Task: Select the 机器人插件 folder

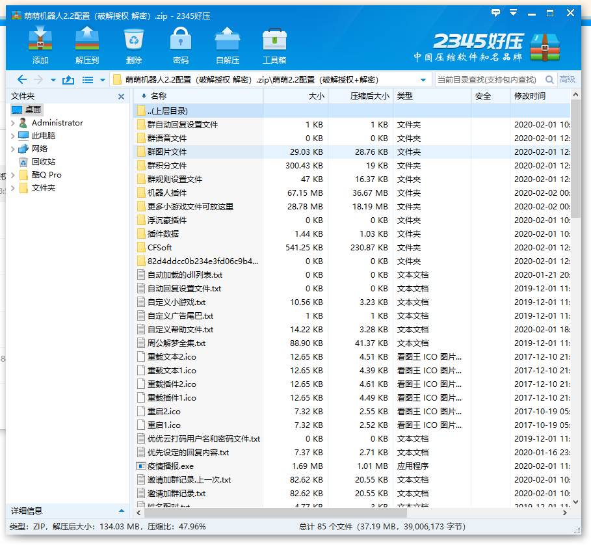Action: click(x=166, y=193)
